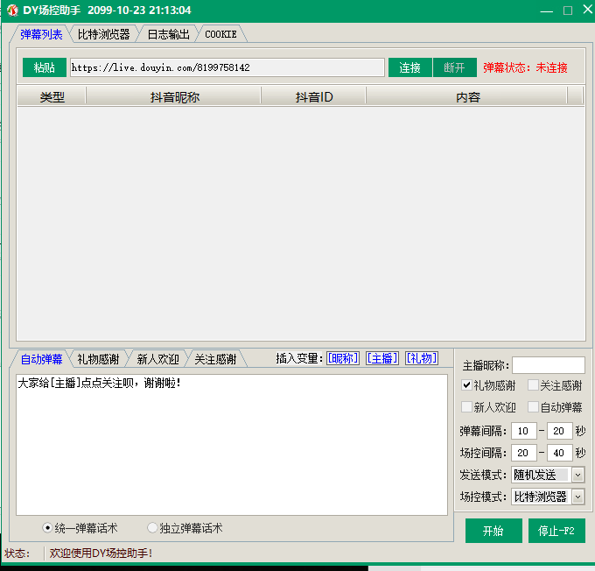Viewport: 595px width, 571px height.
Task: Select the 新人欢迎 tab
Action: (x=157, y=359)
